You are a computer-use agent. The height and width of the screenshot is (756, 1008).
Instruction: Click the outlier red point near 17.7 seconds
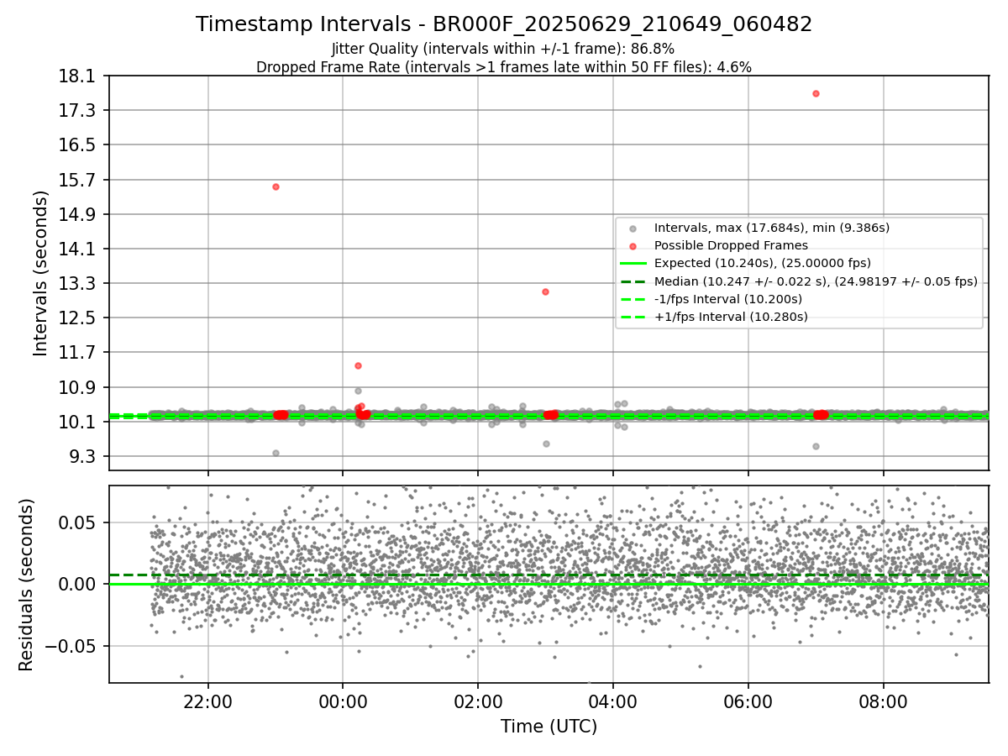(x=816, y=93)
